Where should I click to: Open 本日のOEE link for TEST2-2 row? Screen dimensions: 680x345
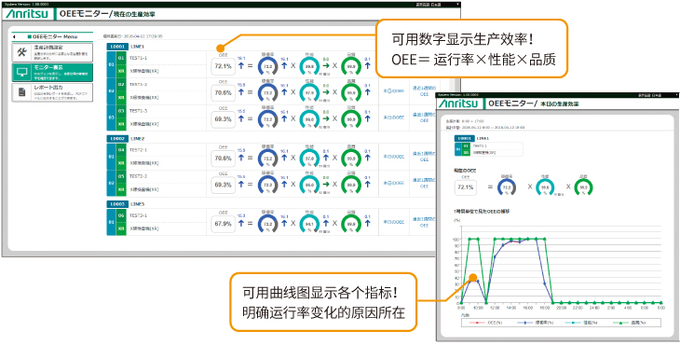(x=394, y=183)
